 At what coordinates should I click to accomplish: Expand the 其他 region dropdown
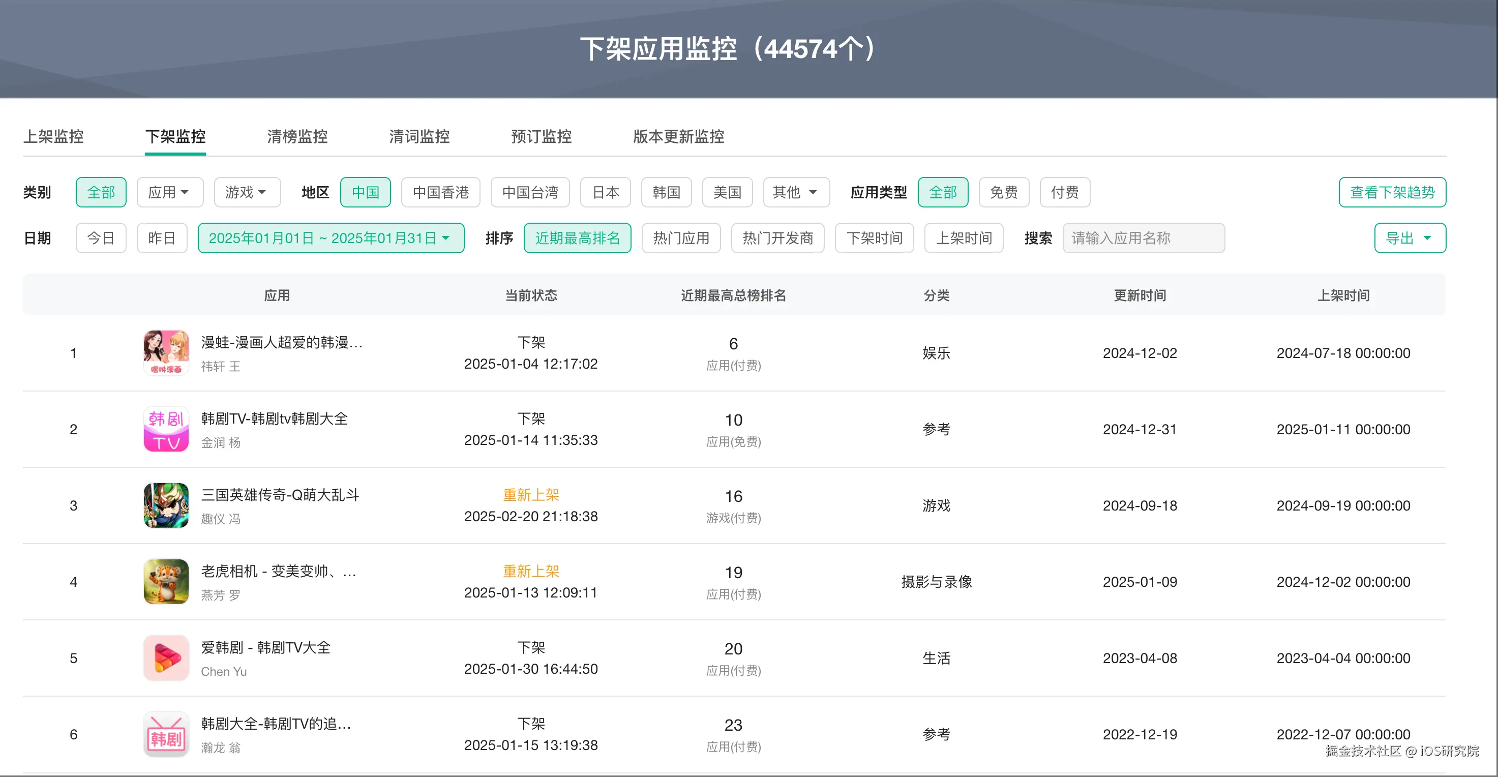point(795,192)
